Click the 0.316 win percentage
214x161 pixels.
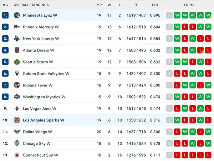(155, 120)
